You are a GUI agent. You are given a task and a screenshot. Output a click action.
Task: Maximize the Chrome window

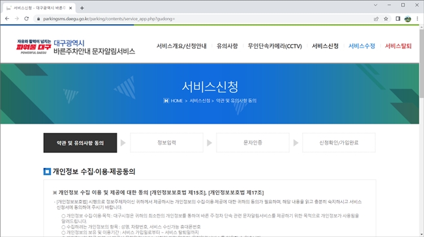point(403,5)
